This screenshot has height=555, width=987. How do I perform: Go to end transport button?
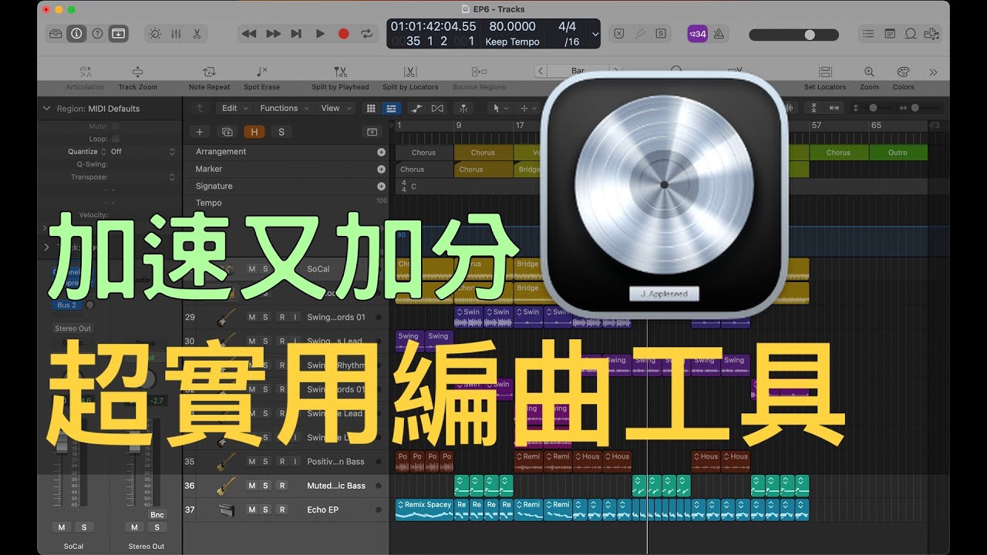[x=296, y=34]
